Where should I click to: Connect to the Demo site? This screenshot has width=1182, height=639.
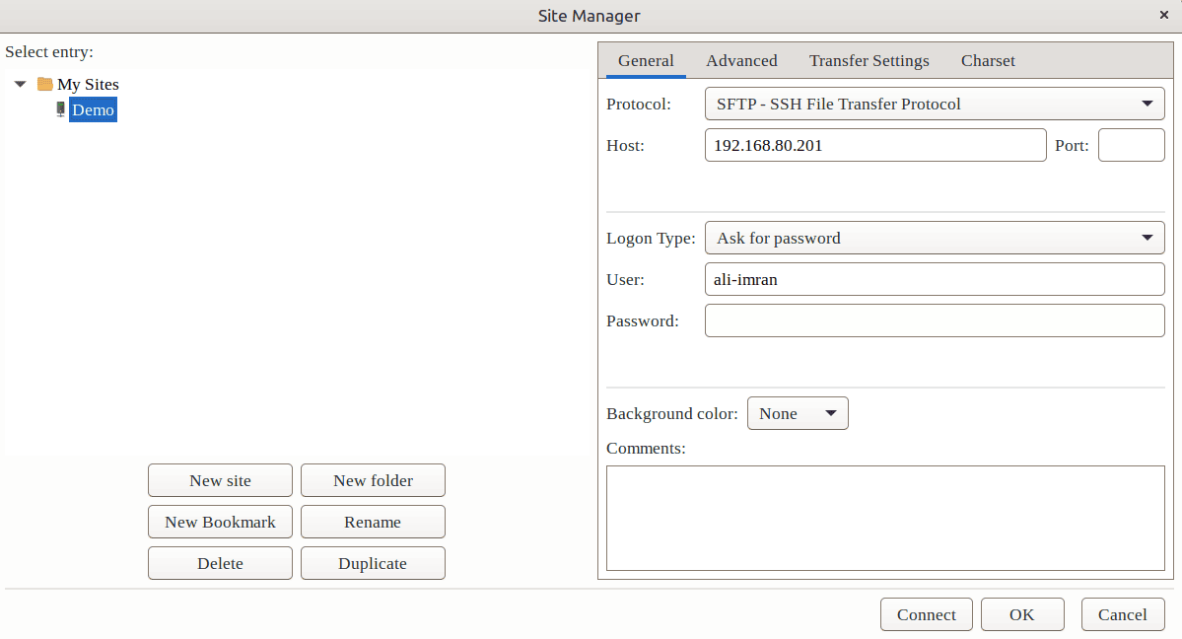point(927,615)
